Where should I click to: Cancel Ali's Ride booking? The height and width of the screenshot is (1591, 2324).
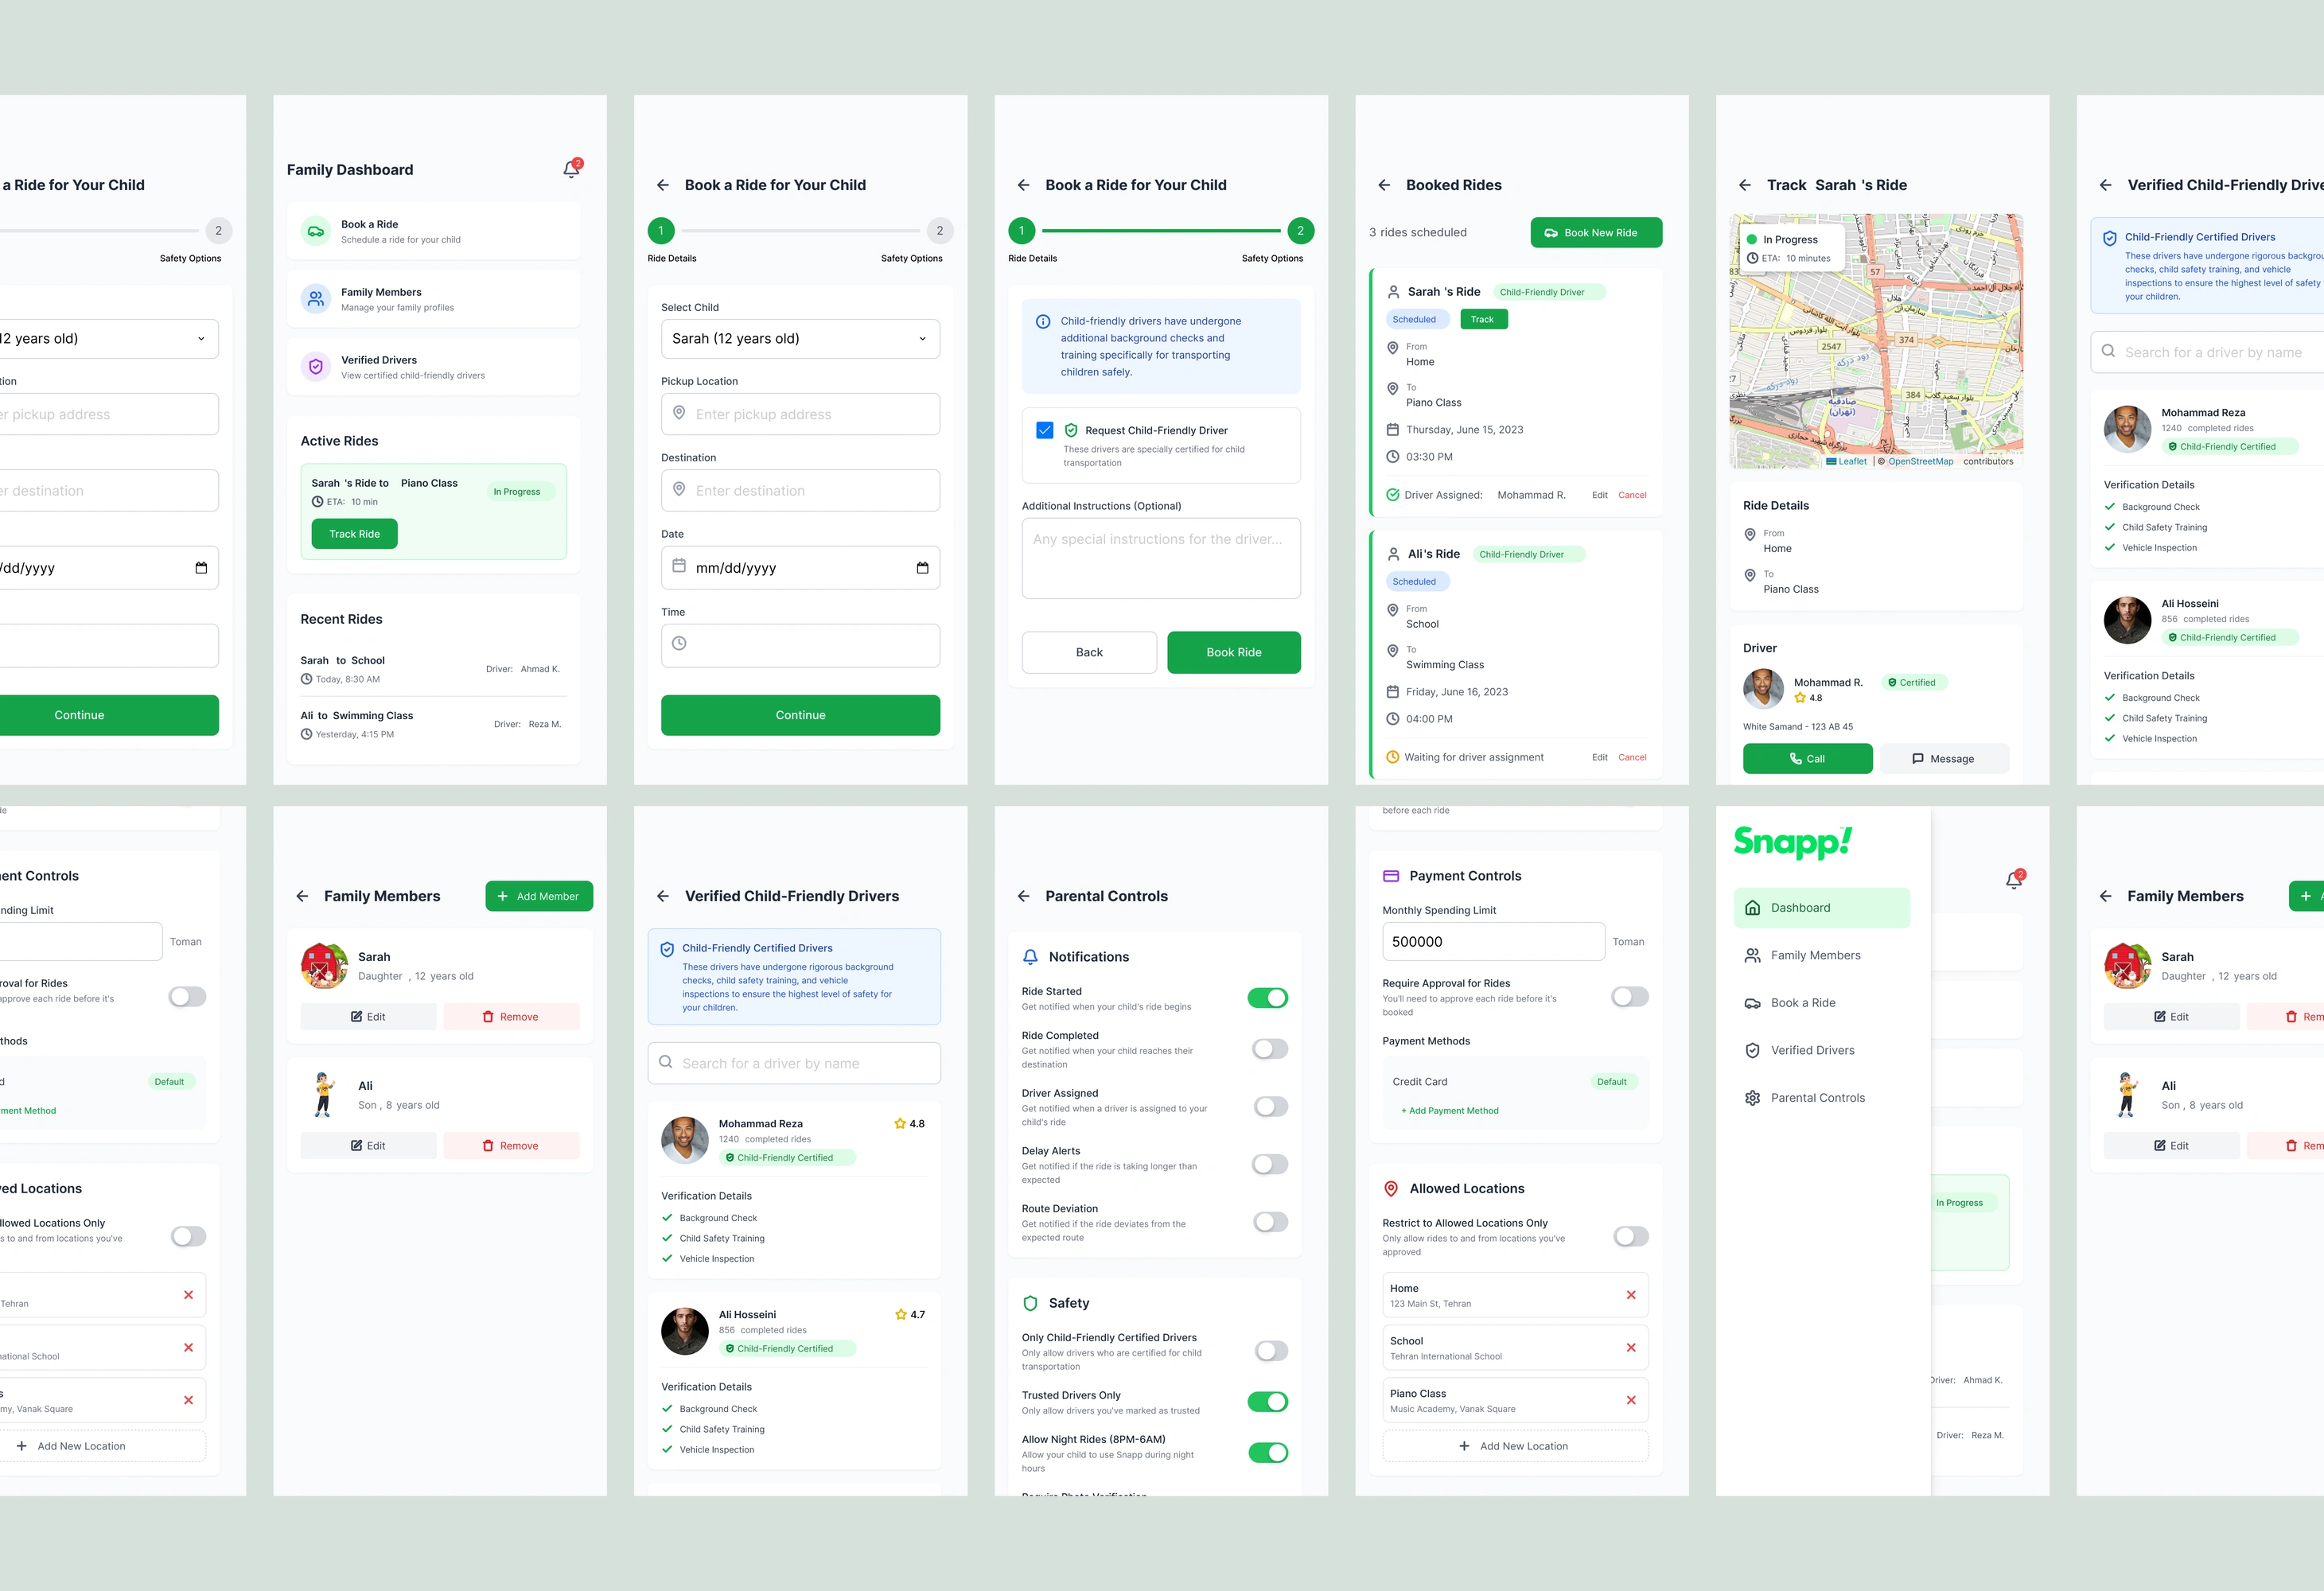(1632, 757)
